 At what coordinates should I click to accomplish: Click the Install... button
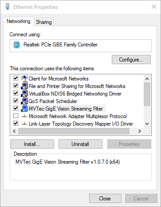tap(32, 144)
